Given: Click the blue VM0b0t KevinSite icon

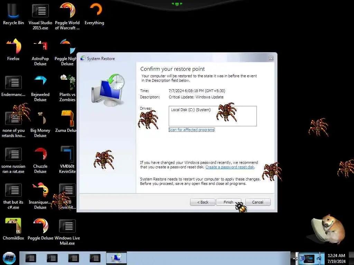Looking at the screenshot, I should pos(67,160).
